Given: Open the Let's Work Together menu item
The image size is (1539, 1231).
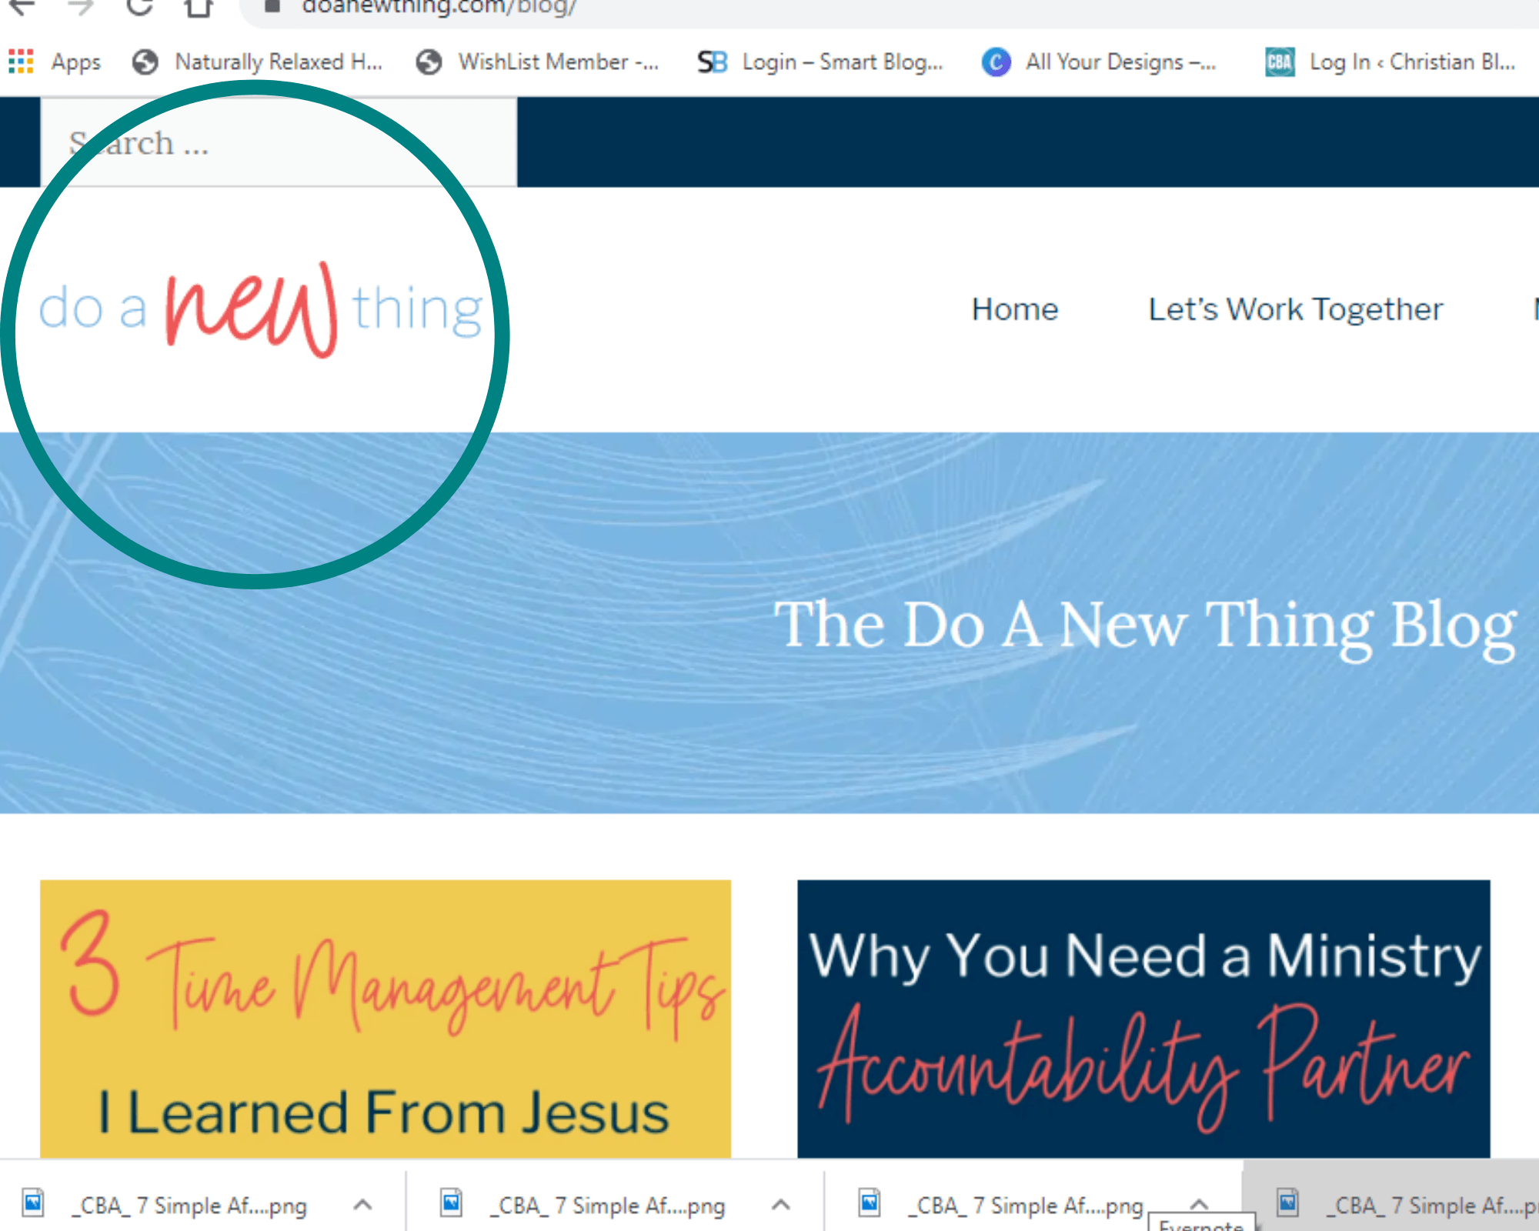Looking at the screenshot, I should 1296,309.
